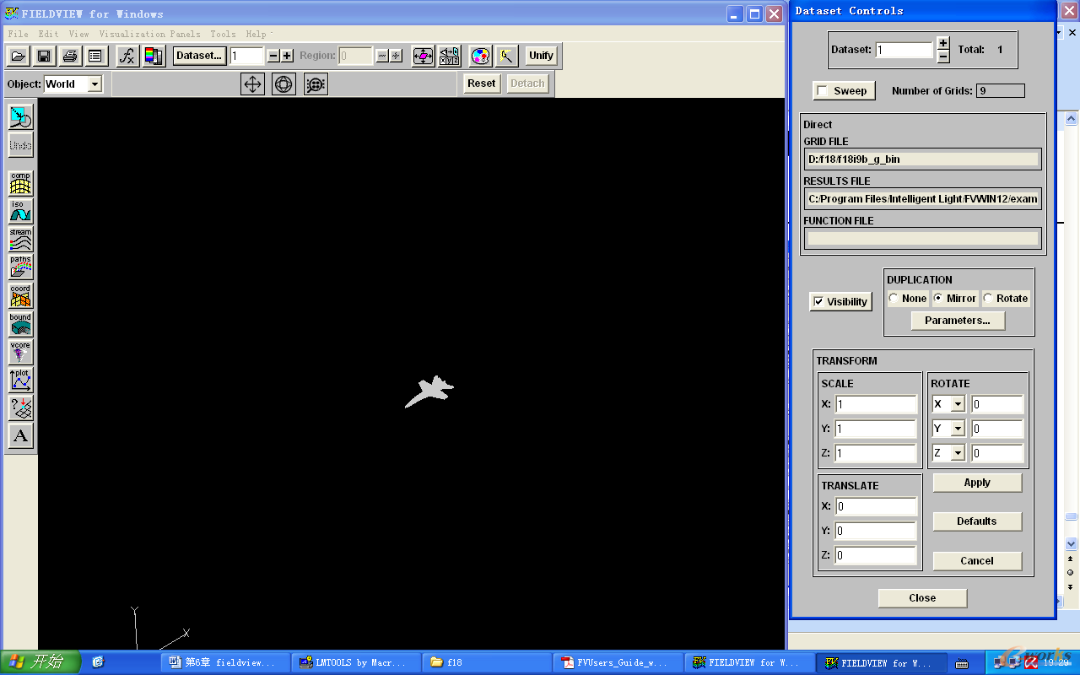Click the Scale X input field
The height and width of the screenshot is (675, 1080).
pyautogui.click(x=876, y=404)
